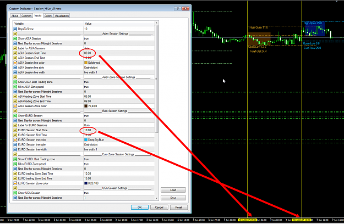344x224 pixels.
Task: Edit the DaysToShow value 10
Action: point(119,29)
